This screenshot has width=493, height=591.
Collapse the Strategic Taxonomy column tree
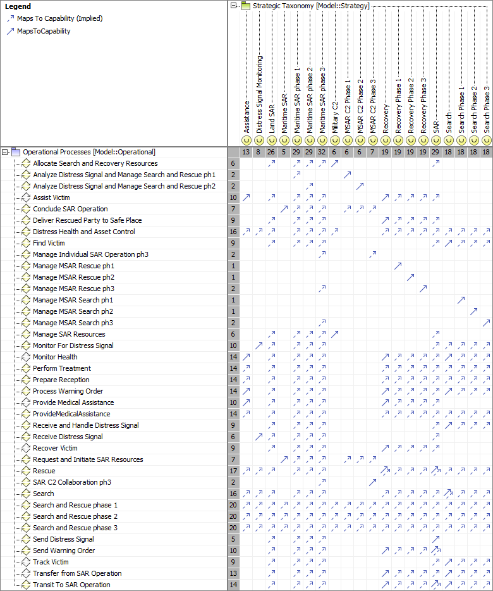[x=233, y=6]
